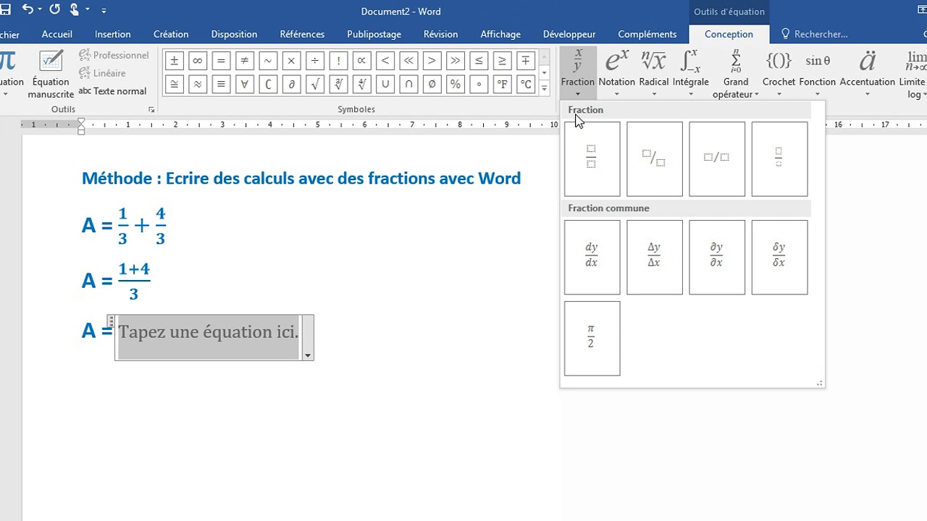Insert the Δy over Δx fraction

pos(655,257)
